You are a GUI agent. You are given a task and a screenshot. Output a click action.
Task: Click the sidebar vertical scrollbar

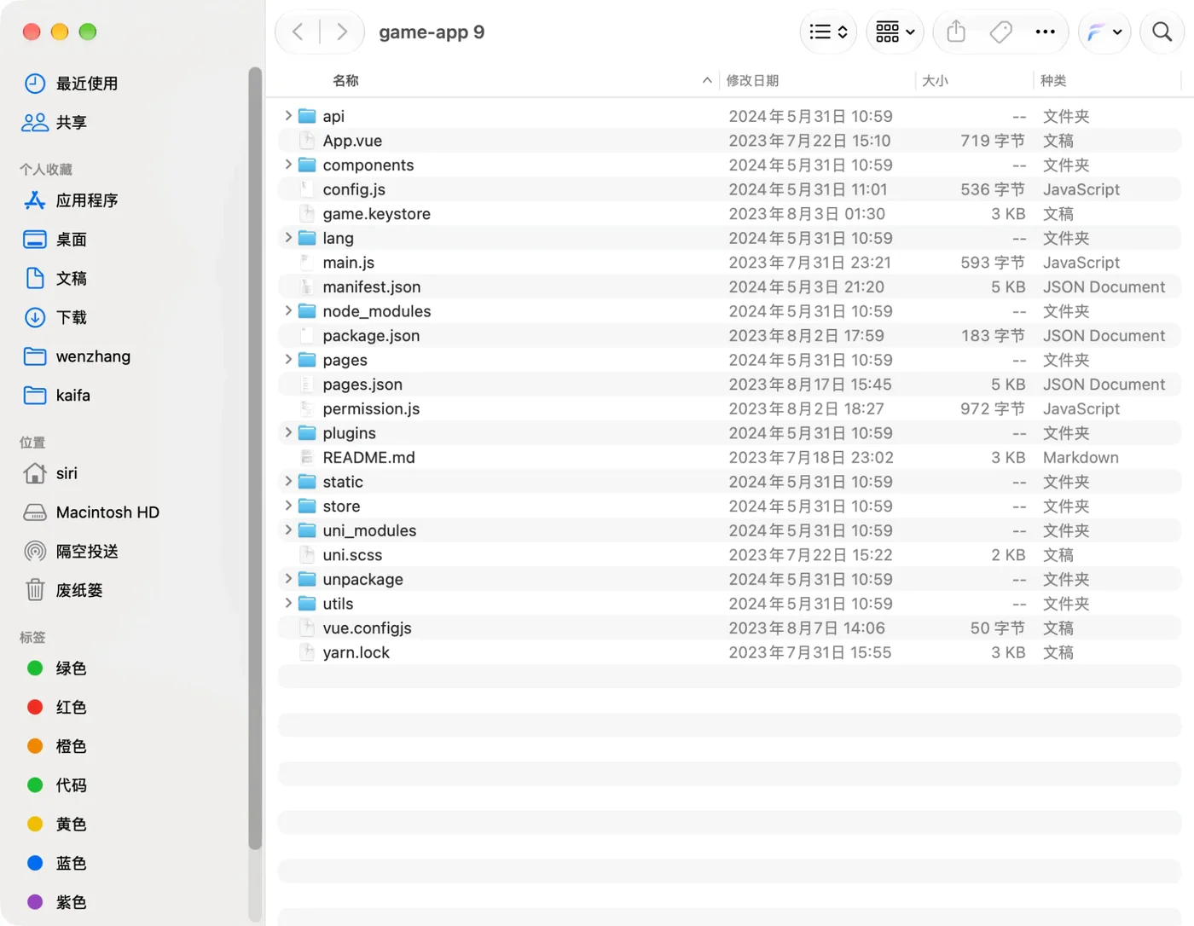click(x=255, y=459)
